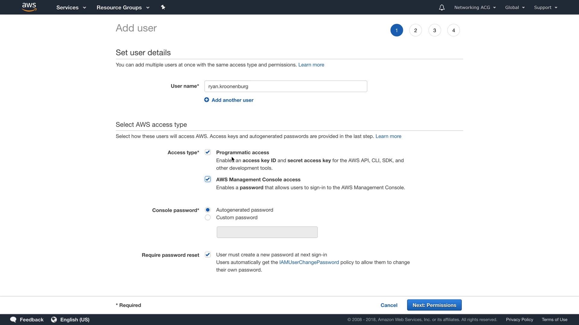This screenshot has height=325, width=579.
Task: Click the globe language icon
Action: coord(54,320)
